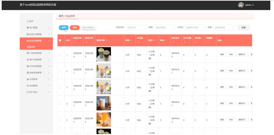Sort by 冷热饮 column arrows
The height and width of the screenshot is (135, 274).
tap(139, 42)
